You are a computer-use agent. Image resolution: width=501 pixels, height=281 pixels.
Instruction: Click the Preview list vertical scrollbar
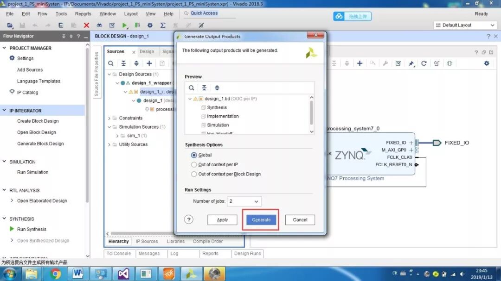click(x=312, y=112)
